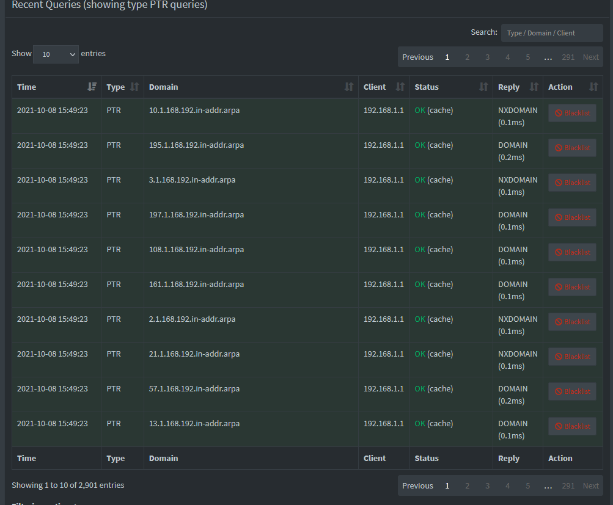Sort the table by the Type column icon
The height and width of the screenshot is (505, 613).
point(135,87)
